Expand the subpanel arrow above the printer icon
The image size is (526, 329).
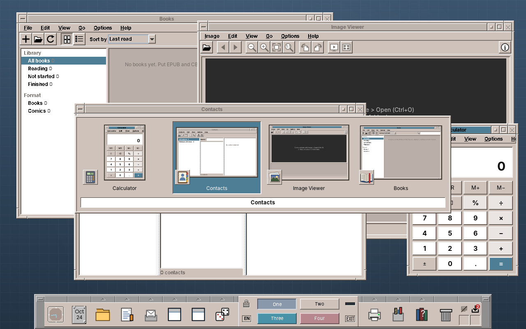tap(374, 299)
